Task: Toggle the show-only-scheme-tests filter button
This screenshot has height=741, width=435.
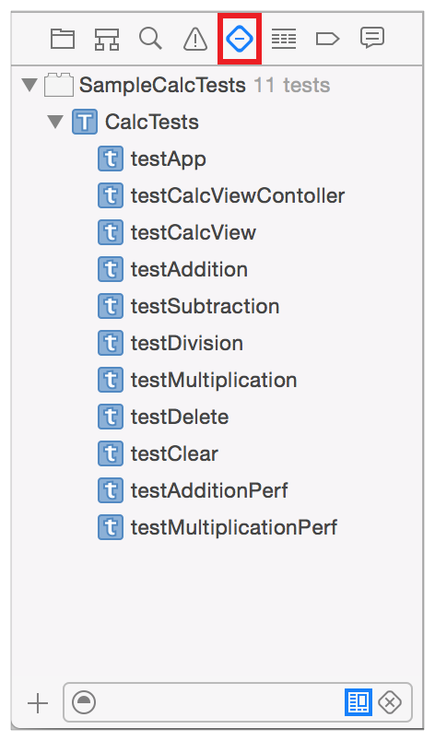Action: point(359,702)
